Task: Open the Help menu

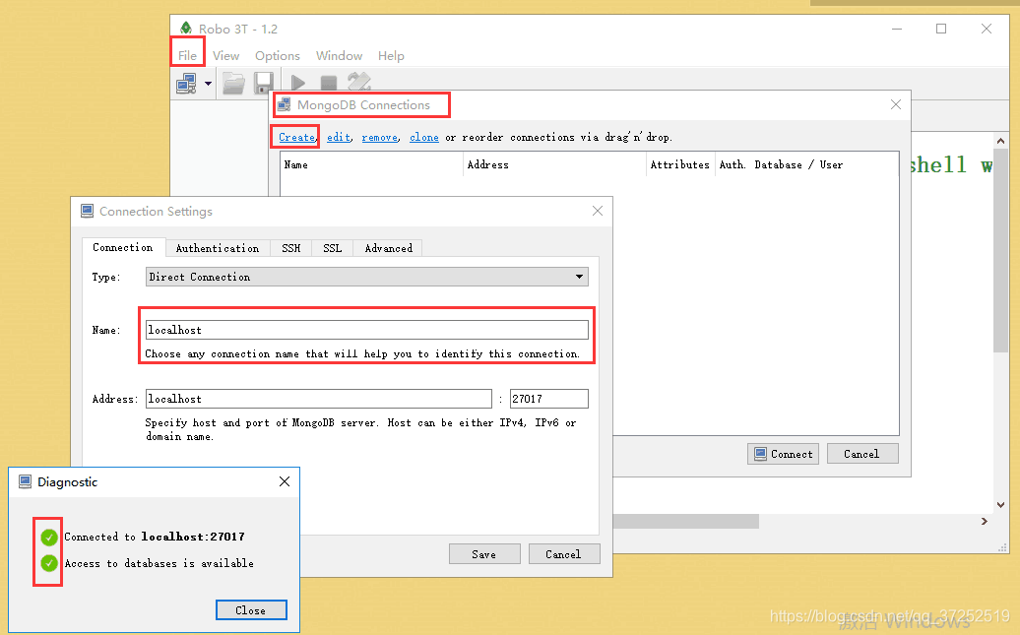Action: 391,55
